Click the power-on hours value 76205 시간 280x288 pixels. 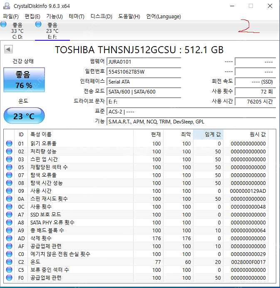pos(255,101)
